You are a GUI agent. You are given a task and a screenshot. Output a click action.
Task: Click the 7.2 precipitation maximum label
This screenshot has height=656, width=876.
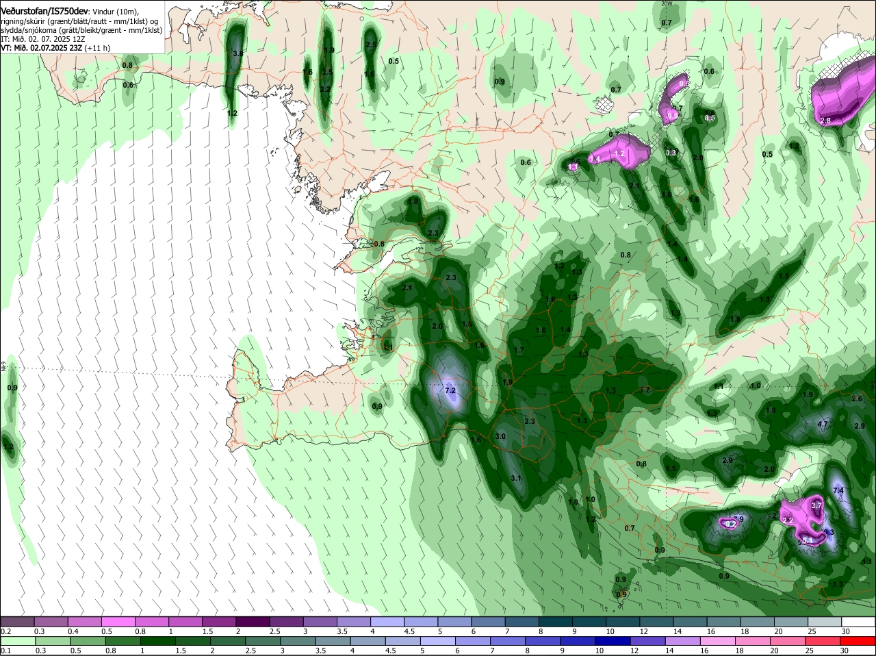click(450, 390)
